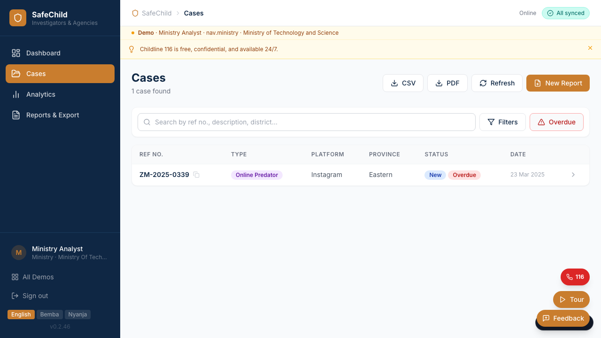The width and height of the screenshot is (601, 338).
Task: Click the SafeChild breadcrumb link
Action: coord(157,13)
